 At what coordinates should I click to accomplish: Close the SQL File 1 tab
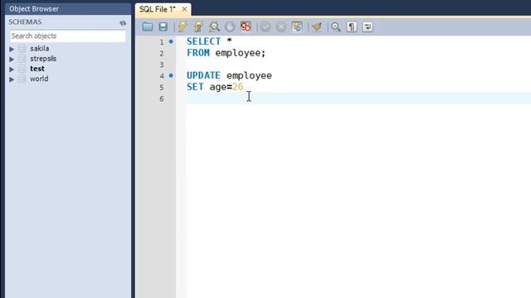point(184,9)
